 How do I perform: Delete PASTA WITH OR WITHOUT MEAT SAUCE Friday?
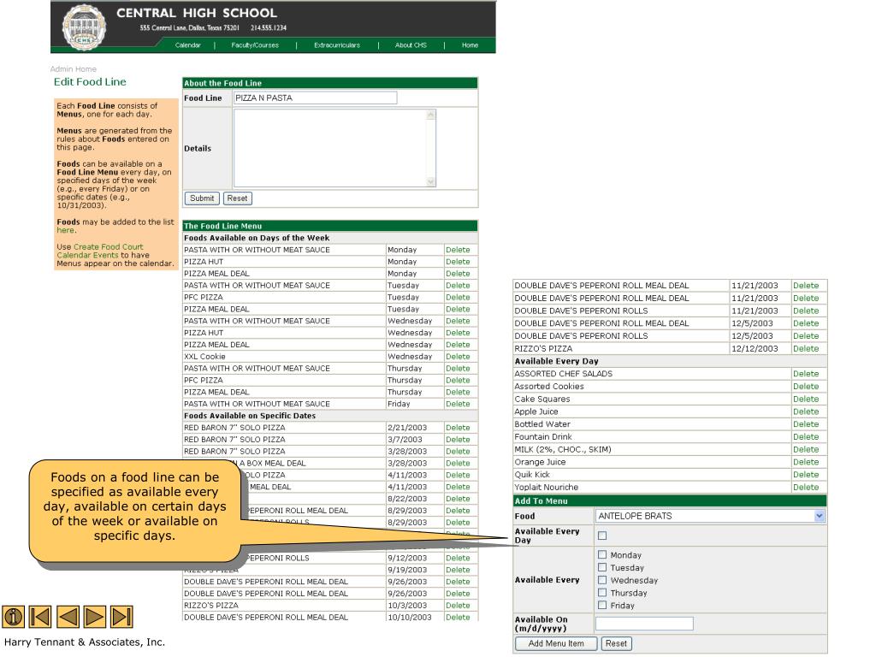[458, 404]
